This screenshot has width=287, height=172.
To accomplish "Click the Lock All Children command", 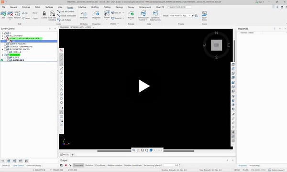I will pyautogui.click(x=66, y=11).
